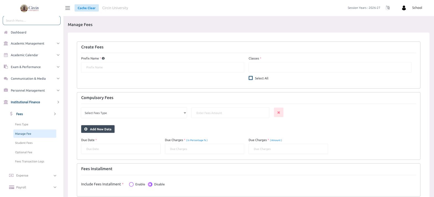Open the user profile avatar icon
This screenshot has width=434, height=197.
point(404,8)
